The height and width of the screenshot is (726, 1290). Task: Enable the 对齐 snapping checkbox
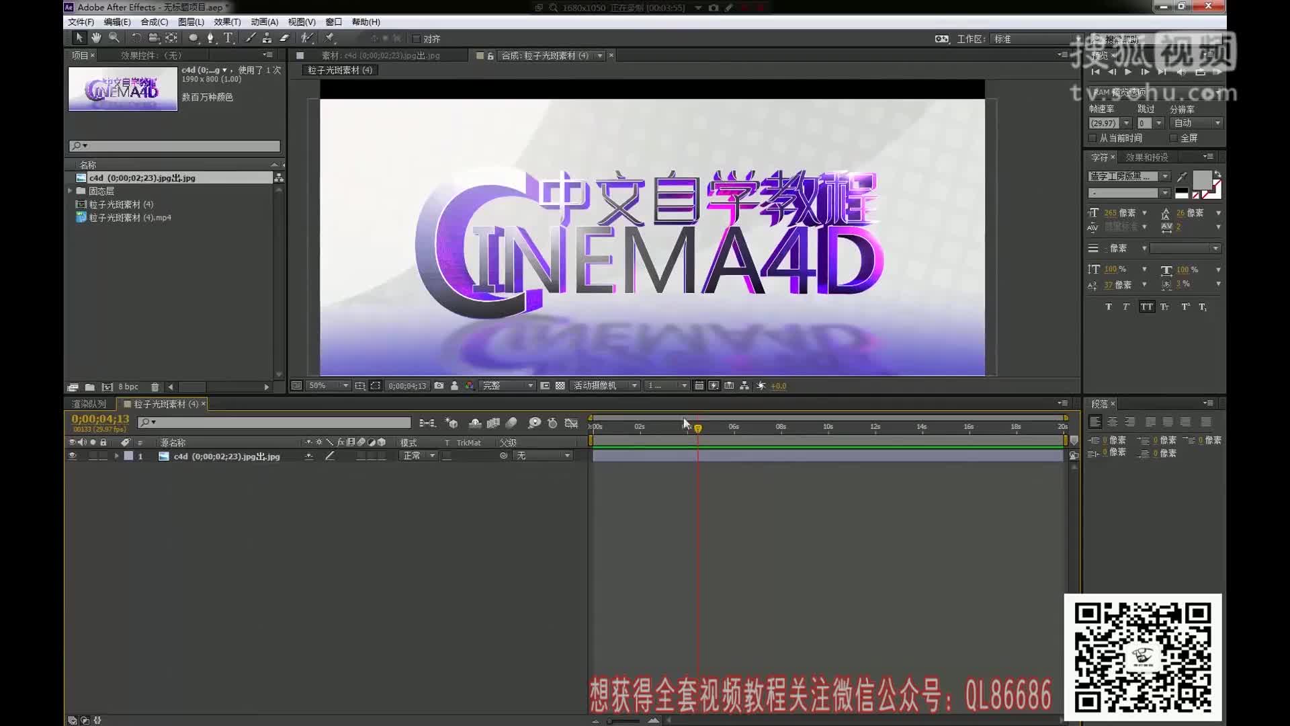[417, 39]
